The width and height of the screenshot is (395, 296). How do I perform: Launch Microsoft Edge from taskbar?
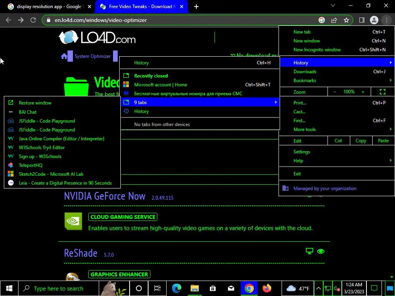[x=176, y=288]
